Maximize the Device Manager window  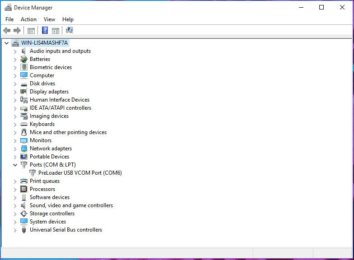(321, 7)
